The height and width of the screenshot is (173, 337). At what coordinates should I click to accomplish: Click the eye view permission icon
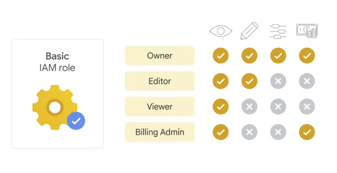point(220,31)
